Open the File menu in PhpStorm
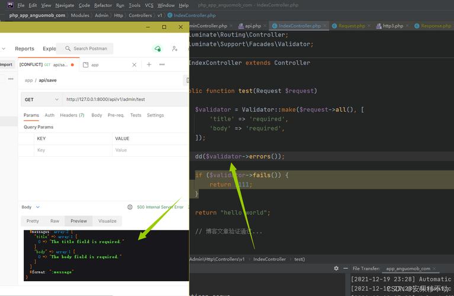 click(21, 5)
